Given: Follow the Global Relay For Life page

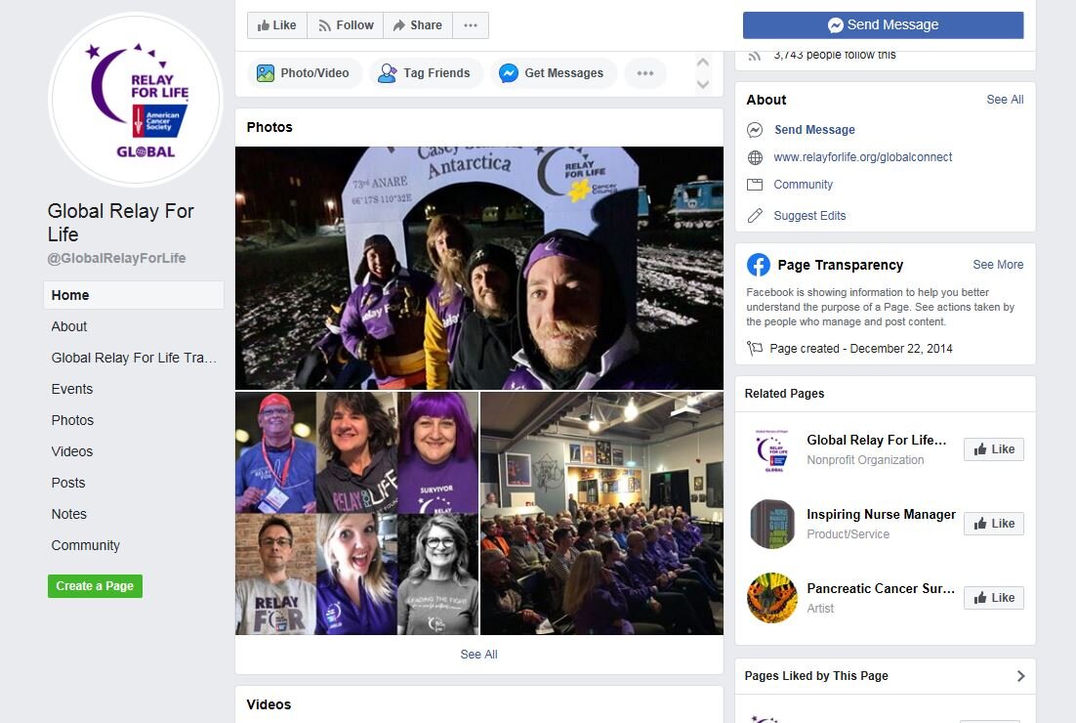Looking at the screenshot, I should 346,25.
